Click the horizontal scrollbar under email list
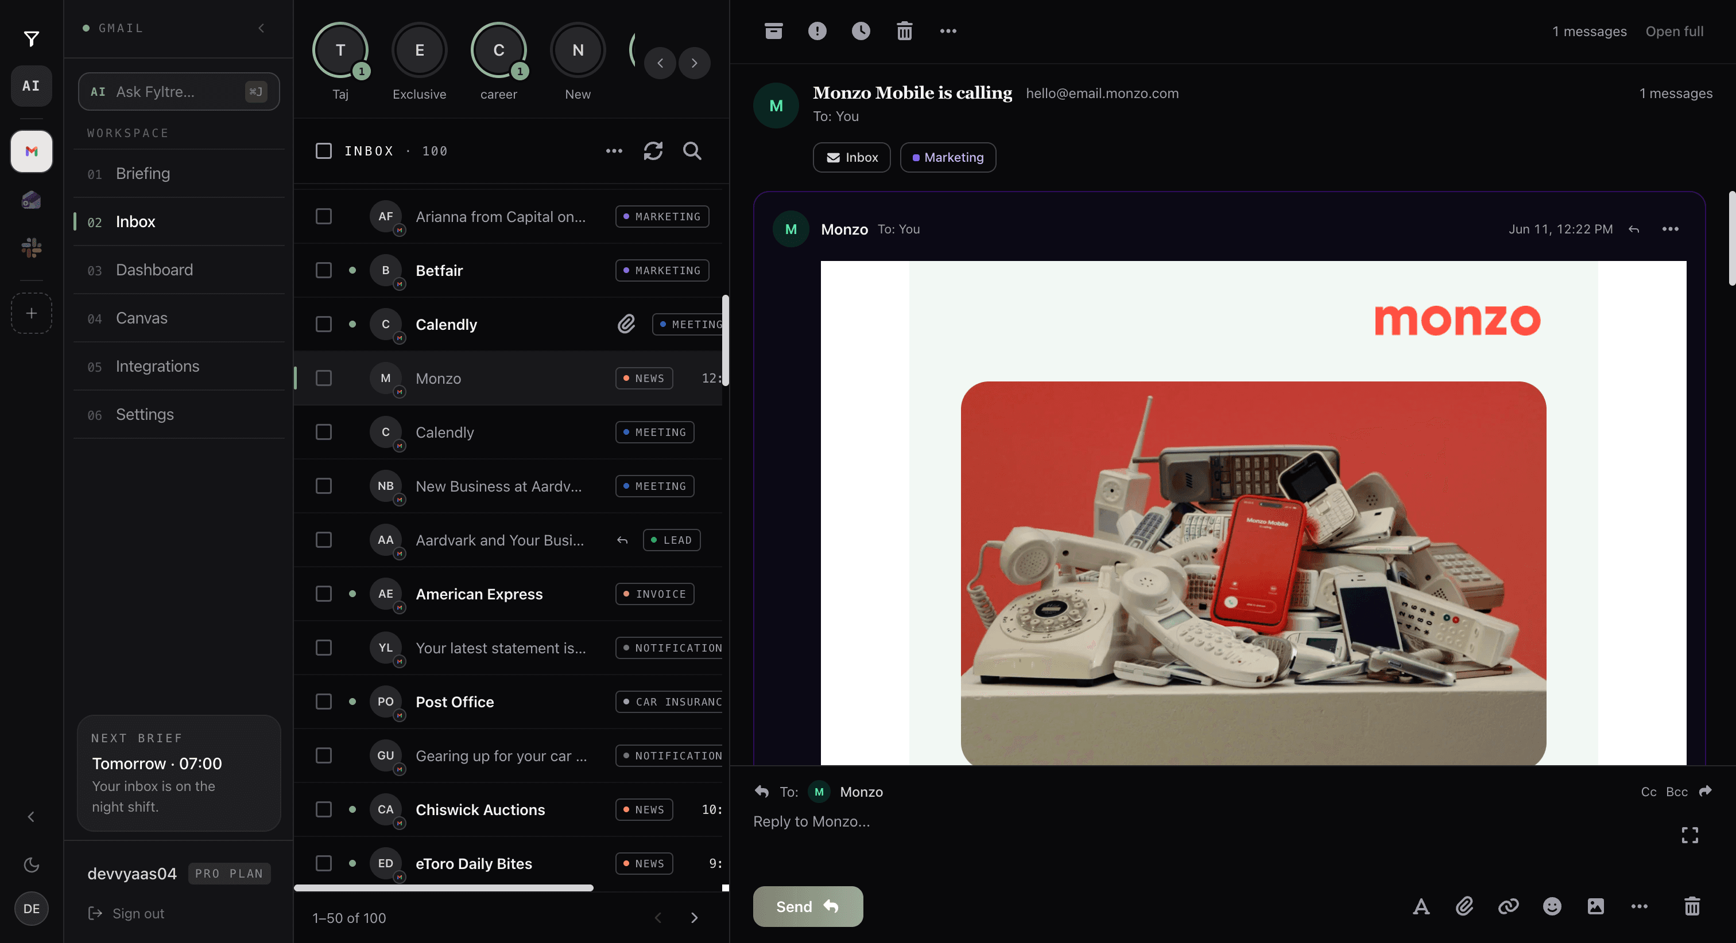This screenshot has width=1736, height=943. point(443,888)
